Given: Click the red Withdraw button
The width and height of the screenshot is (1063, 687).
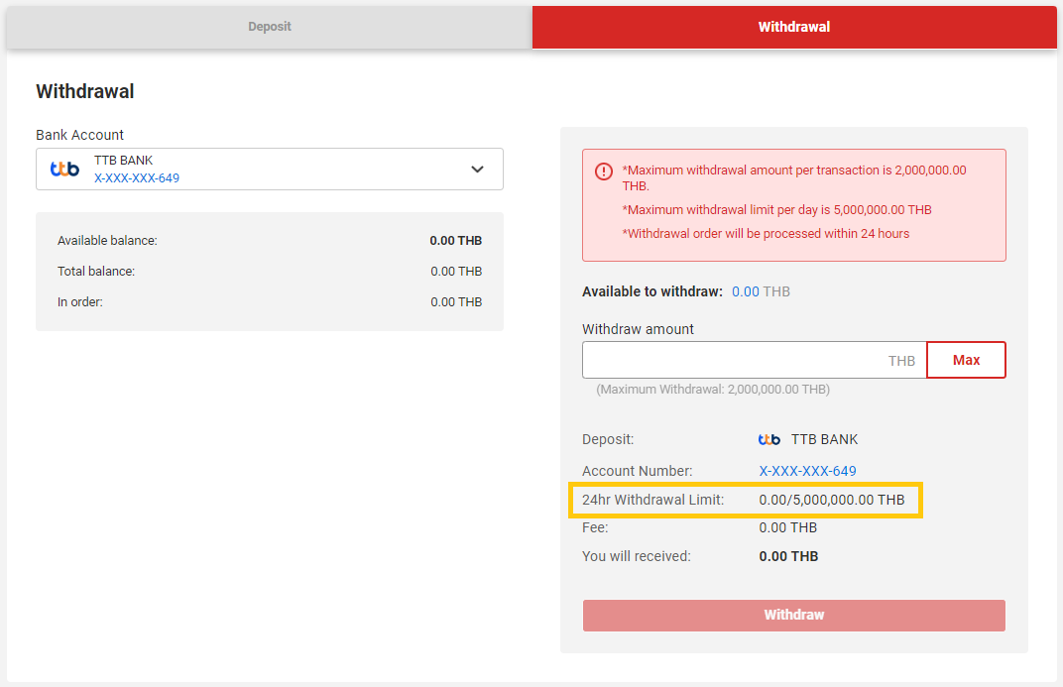Looking at the screenshot, I should (x=794, y=616).
